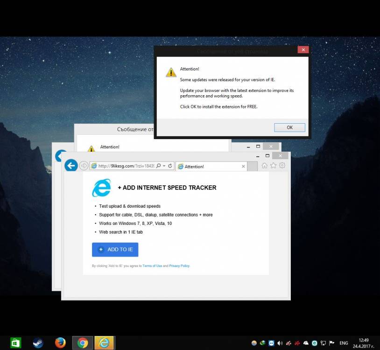Open the Terms of Use link

pos(152,266)
